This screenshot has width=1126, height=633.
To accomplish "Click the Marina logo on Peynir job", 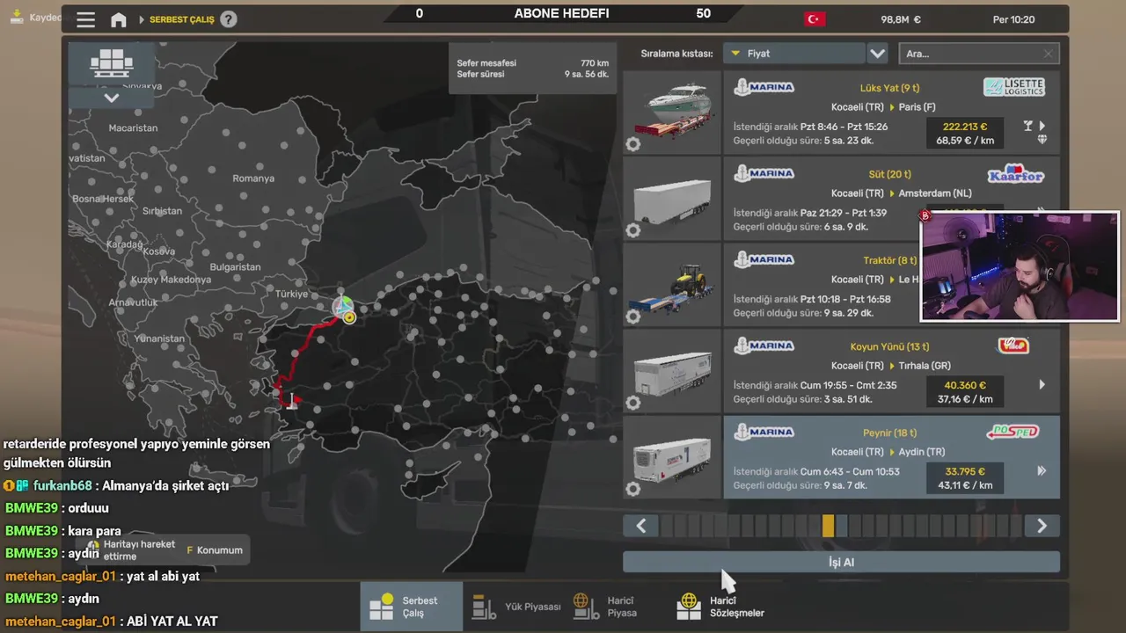I will (764, 432).
